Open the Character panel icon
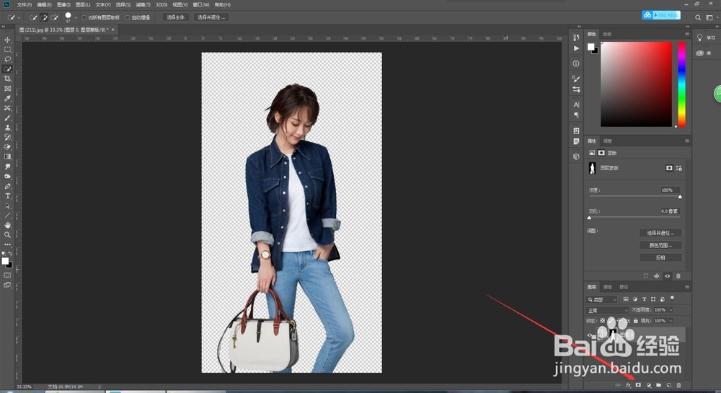This screenshot has width=721, height=393. tap(576, 105)
